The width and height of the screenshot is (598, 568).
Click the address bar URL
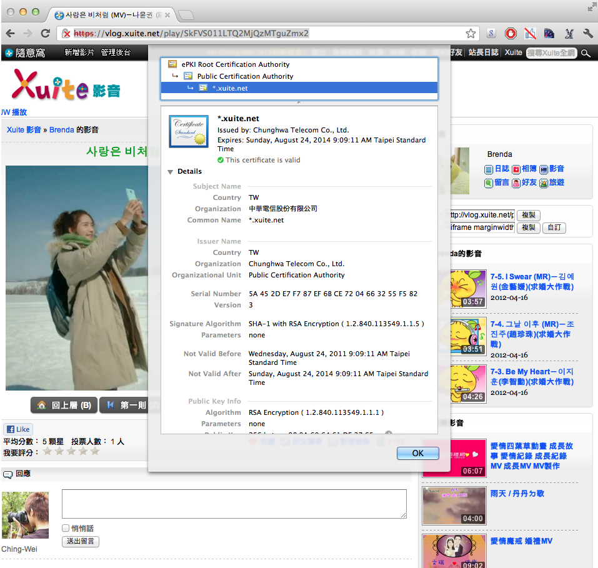(x=191, y=34)
